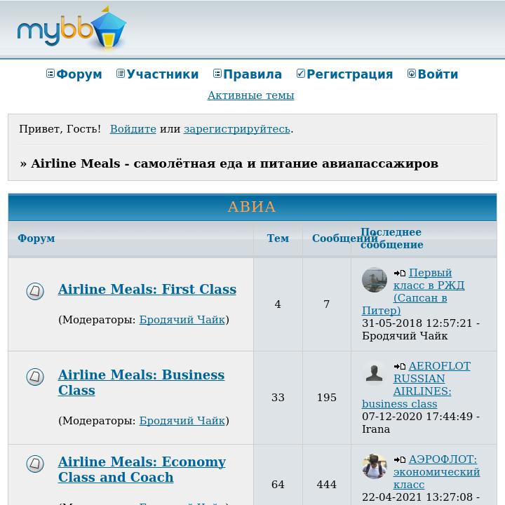Click date 22-04-2021 13:27:08 text
The image size is (505, 505).
(417, 497)
